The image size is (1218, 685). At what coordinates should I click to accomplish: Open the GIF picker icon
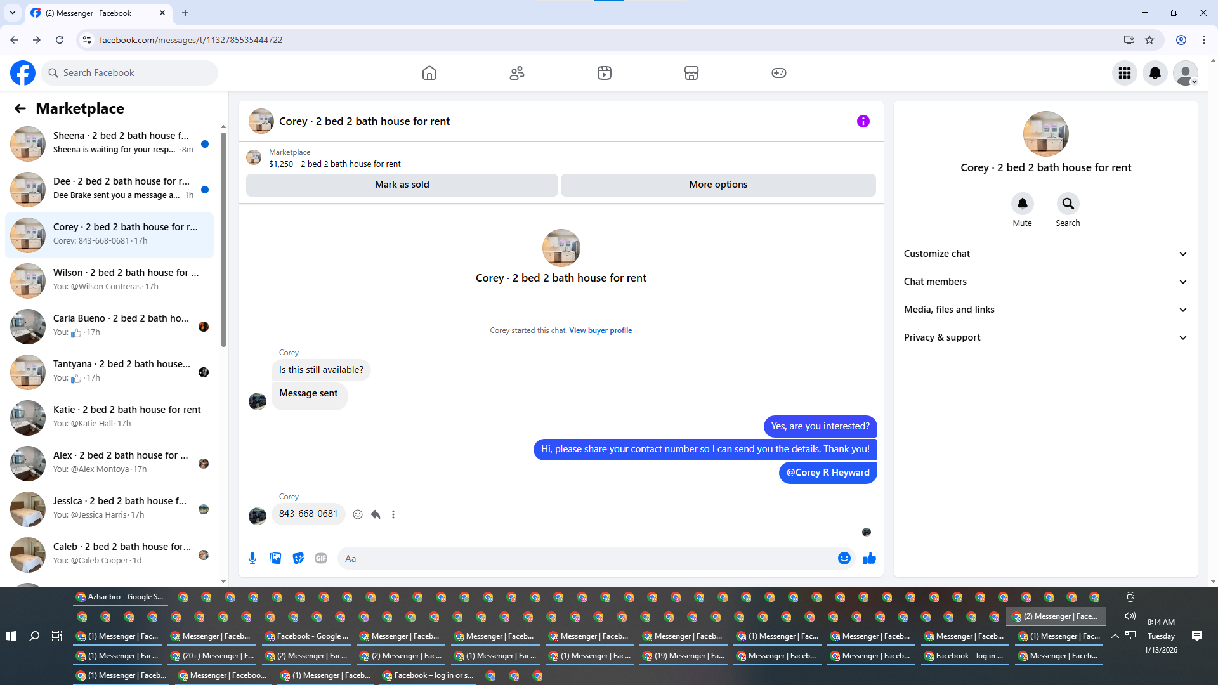[x=321, y=558]
